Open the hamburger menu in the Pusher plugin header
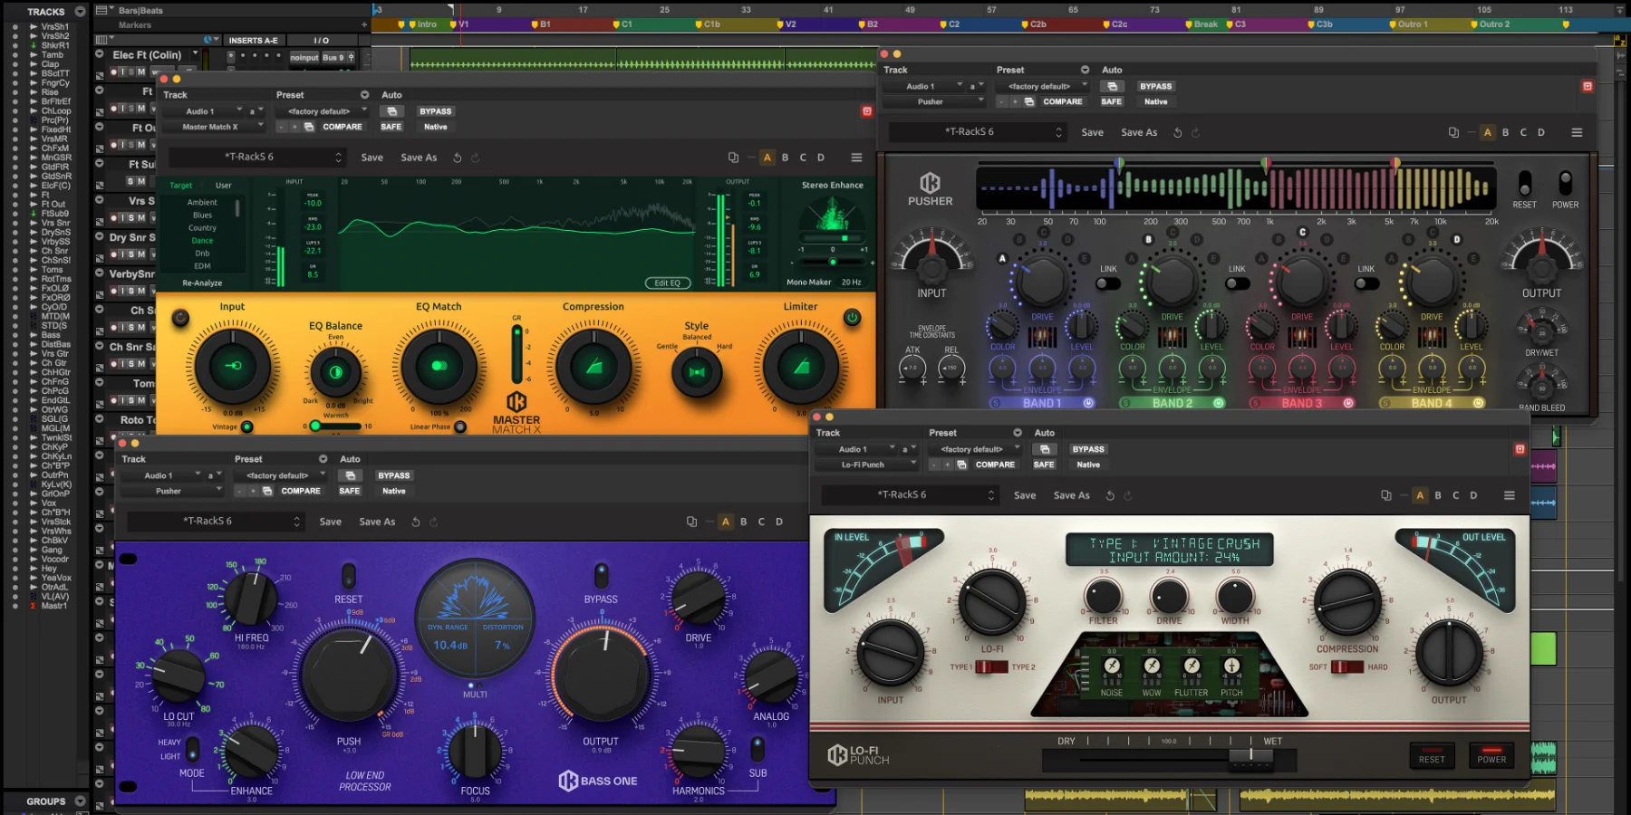 coord(1577,132)
